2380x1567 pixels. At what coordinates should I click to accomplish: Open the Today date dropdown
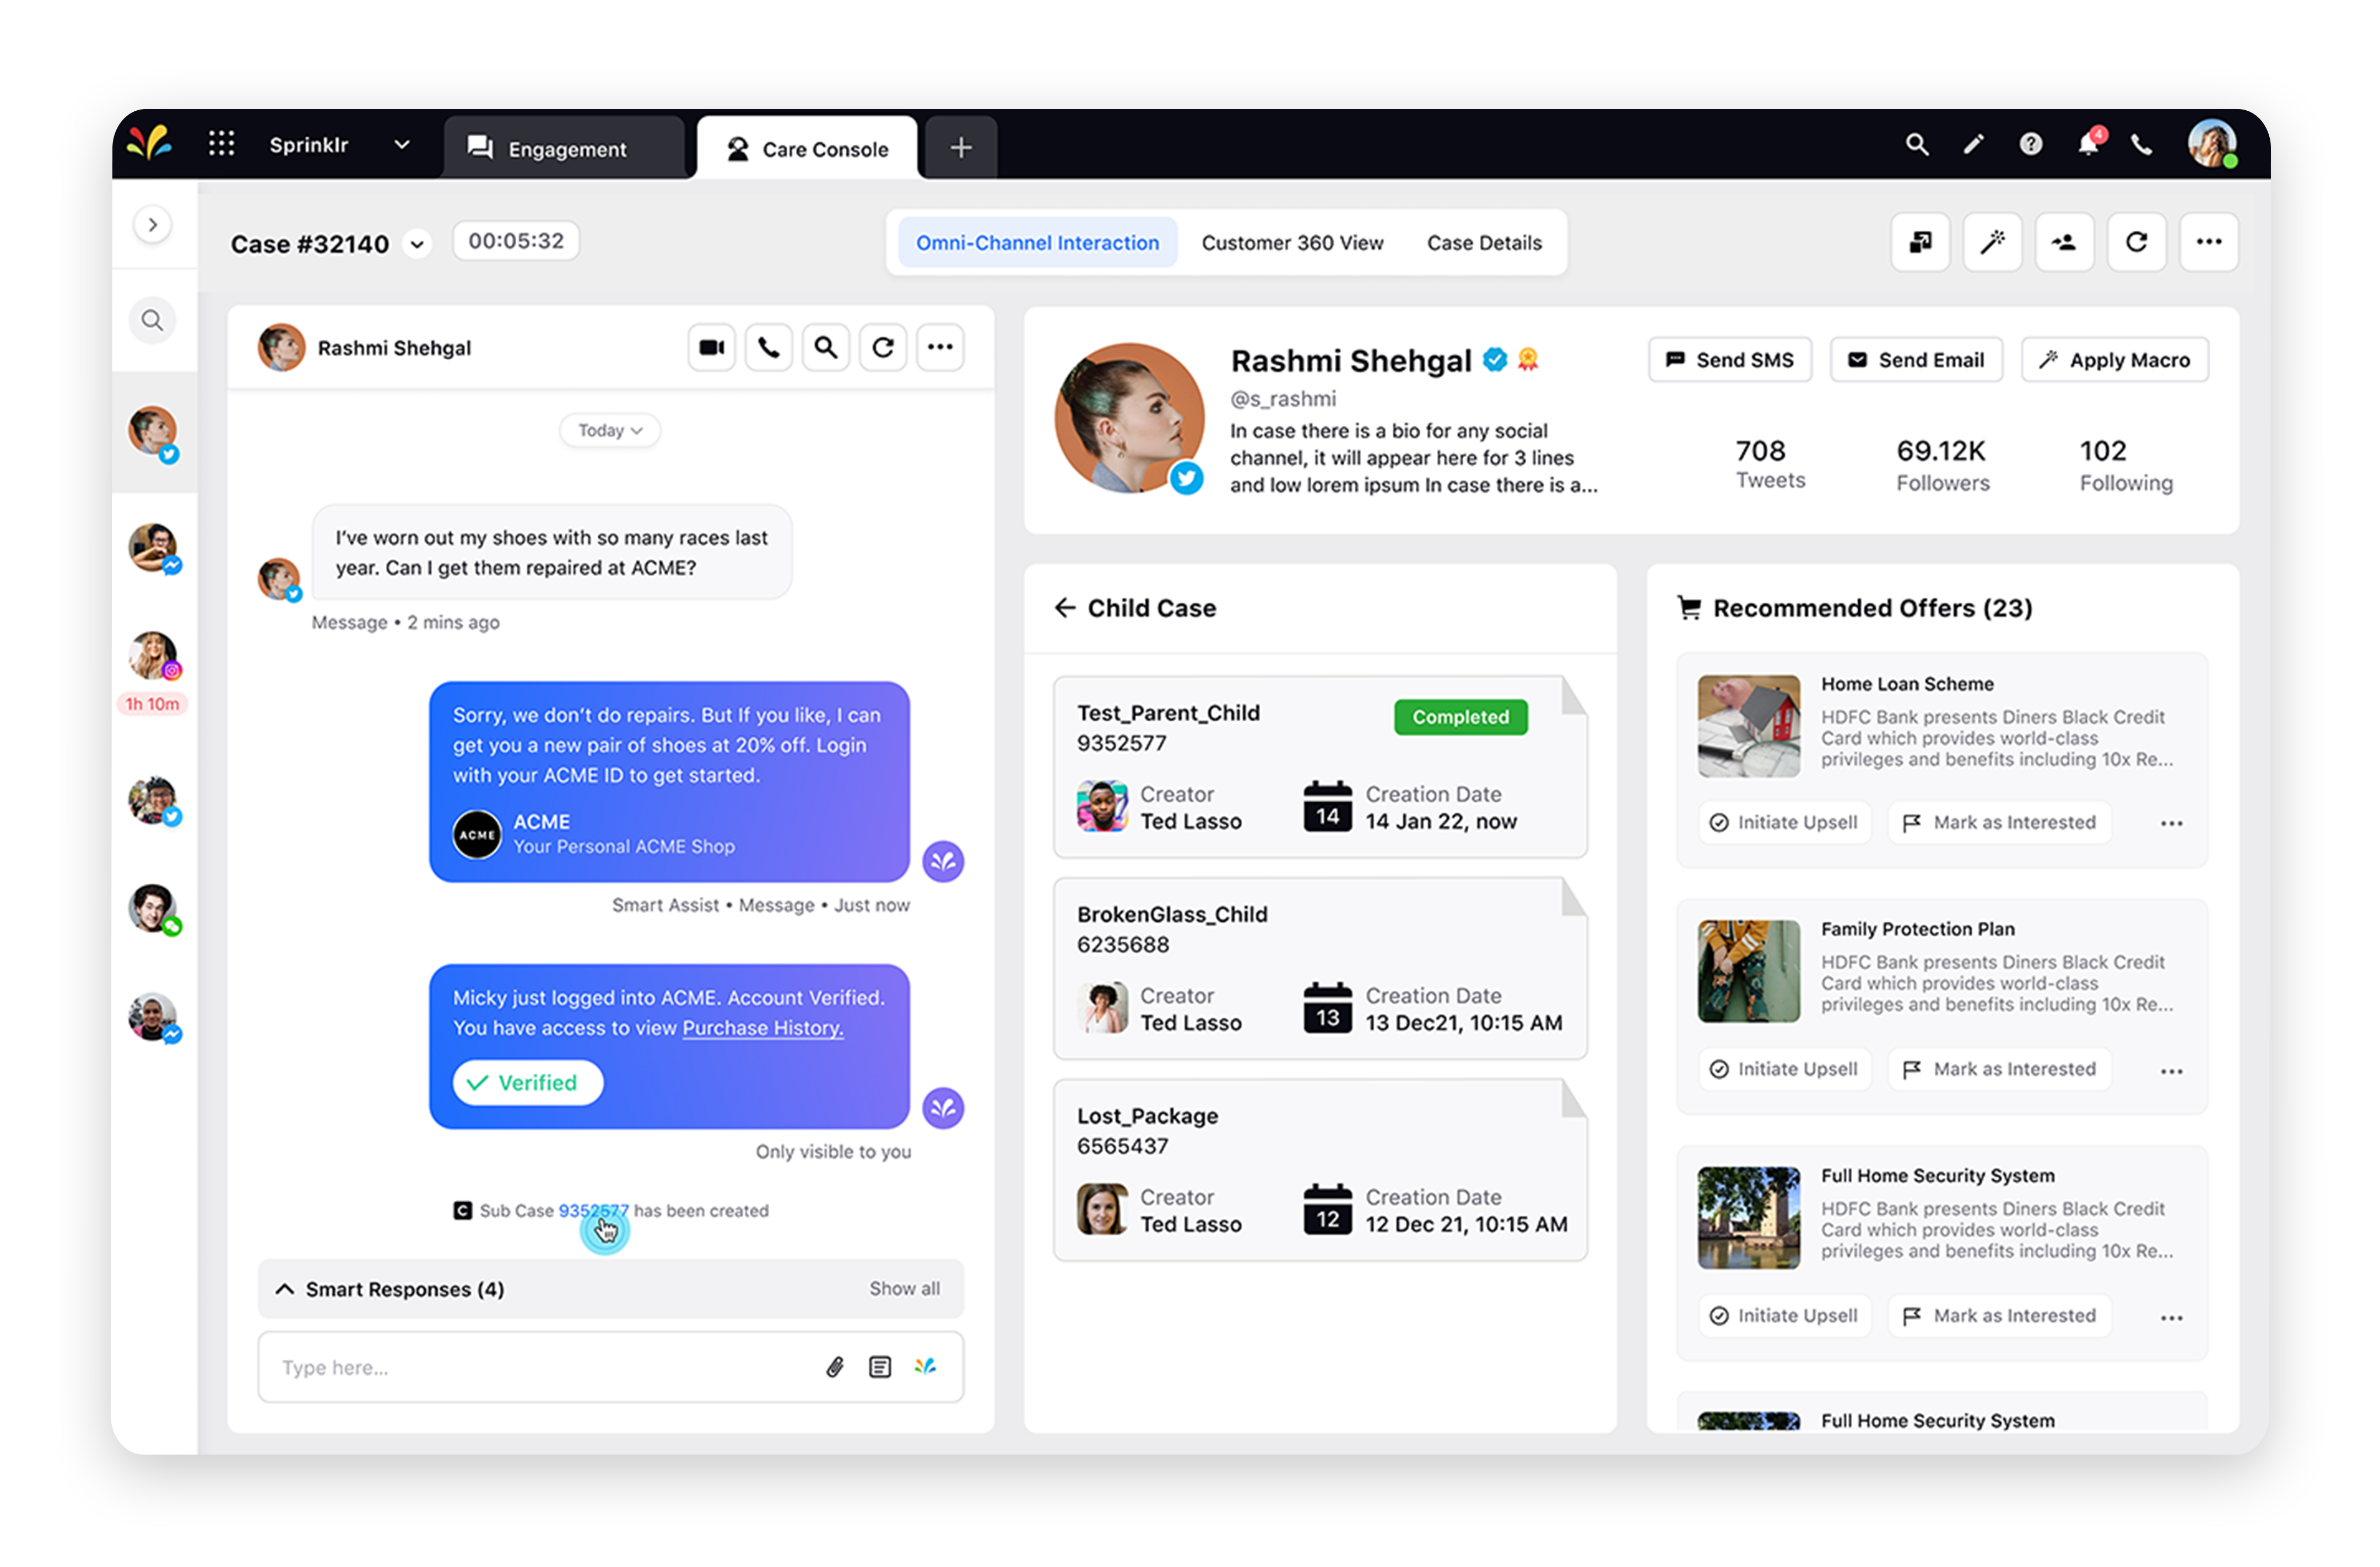[x=609, y=430]
